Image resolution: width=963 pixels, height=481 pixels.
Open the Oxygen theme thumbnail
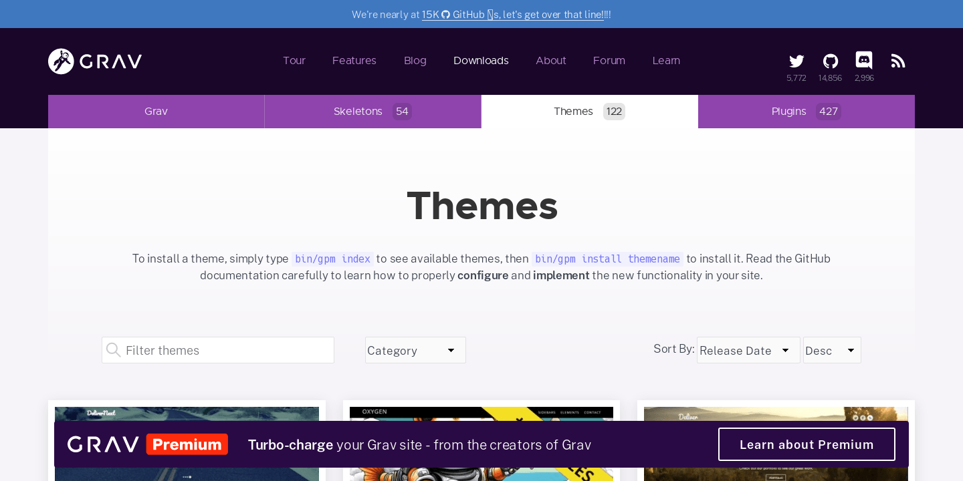tap(481, 414)
